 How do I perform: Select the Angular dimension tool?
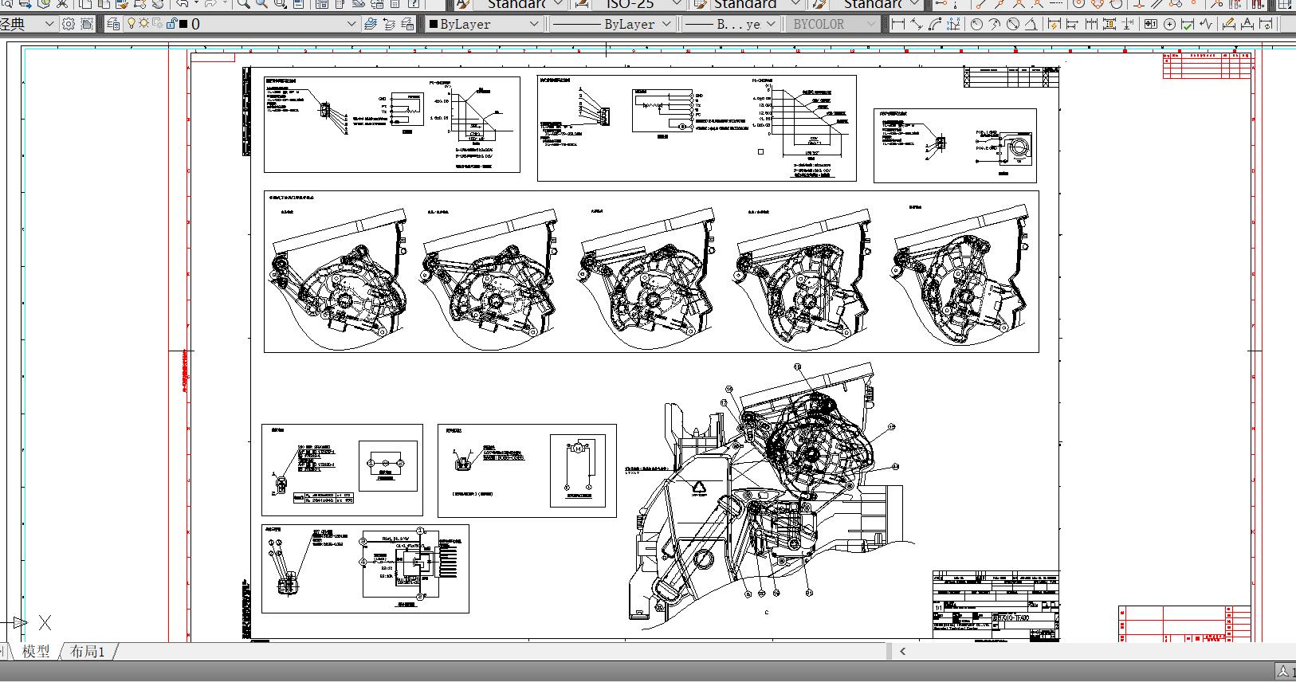[1031, 24]
